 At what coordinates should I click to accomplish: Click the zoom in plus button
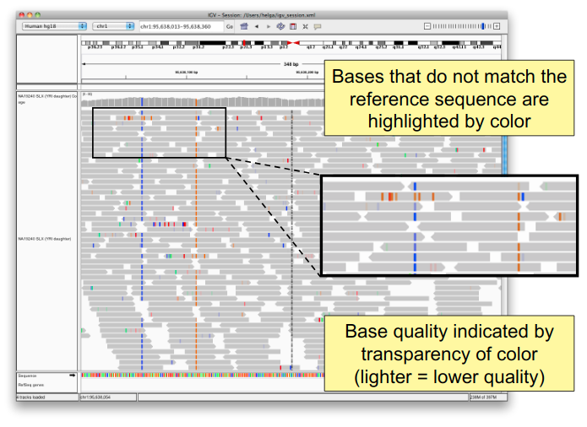pyautogui.click(x=497, y=26)
